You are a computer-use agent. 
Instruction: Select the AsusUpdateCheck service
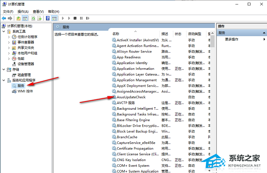click(131, 97)
